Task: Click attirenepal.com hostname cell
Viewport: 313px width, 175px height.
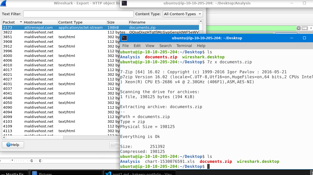Action: 38,28
